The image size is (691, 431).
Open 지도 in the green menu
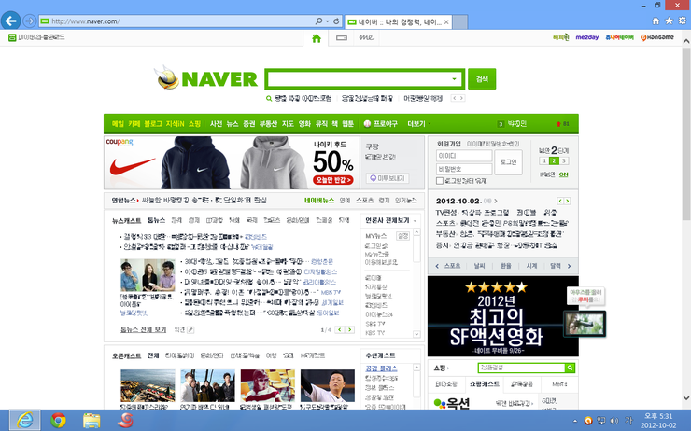coord(288,124)
